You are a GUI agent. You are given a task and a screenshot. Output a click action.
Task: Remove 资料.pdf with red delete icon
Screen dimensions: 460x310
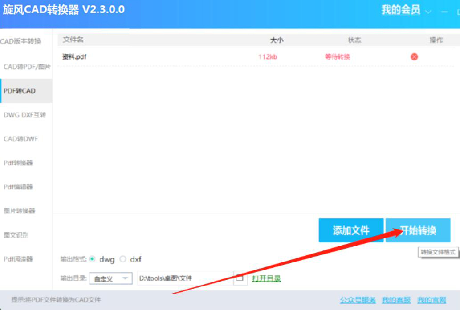pyautogui.click(x=414, y=57)
